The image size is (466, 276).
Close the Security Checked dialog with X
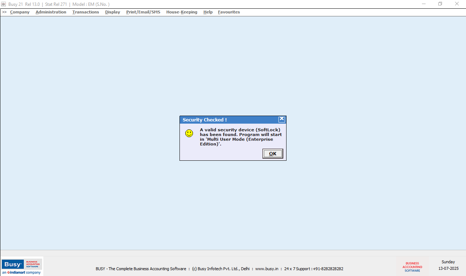coord(281,119)
